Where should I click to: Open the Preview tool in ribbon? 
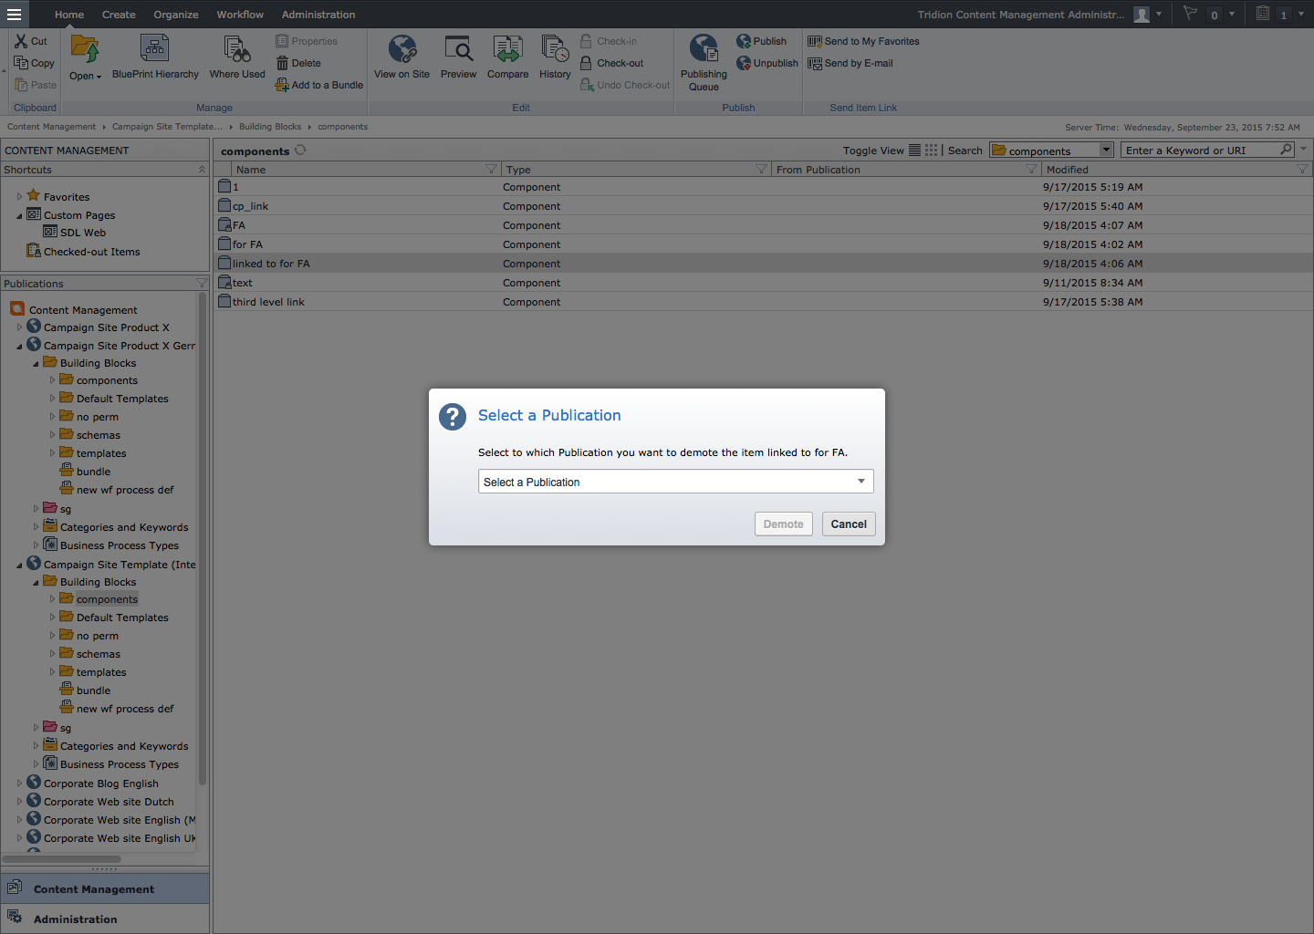458,49
